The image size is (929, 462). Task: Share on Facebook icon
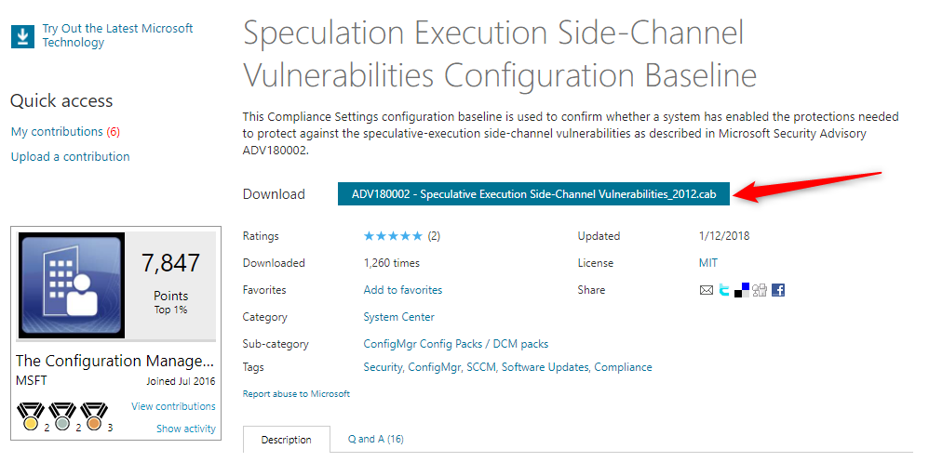click(x=778, y=290)
